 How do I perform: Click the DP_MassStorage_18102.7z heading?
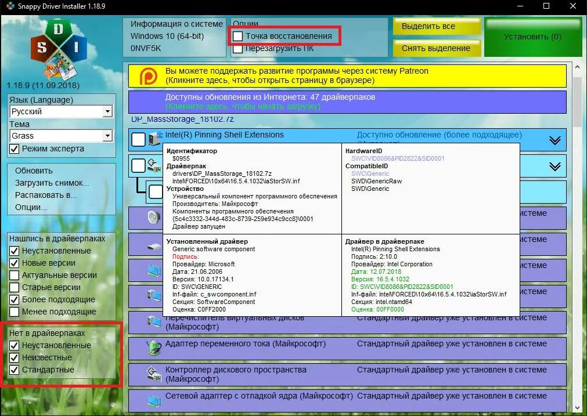pyautogui.click(x=182, y=120)
